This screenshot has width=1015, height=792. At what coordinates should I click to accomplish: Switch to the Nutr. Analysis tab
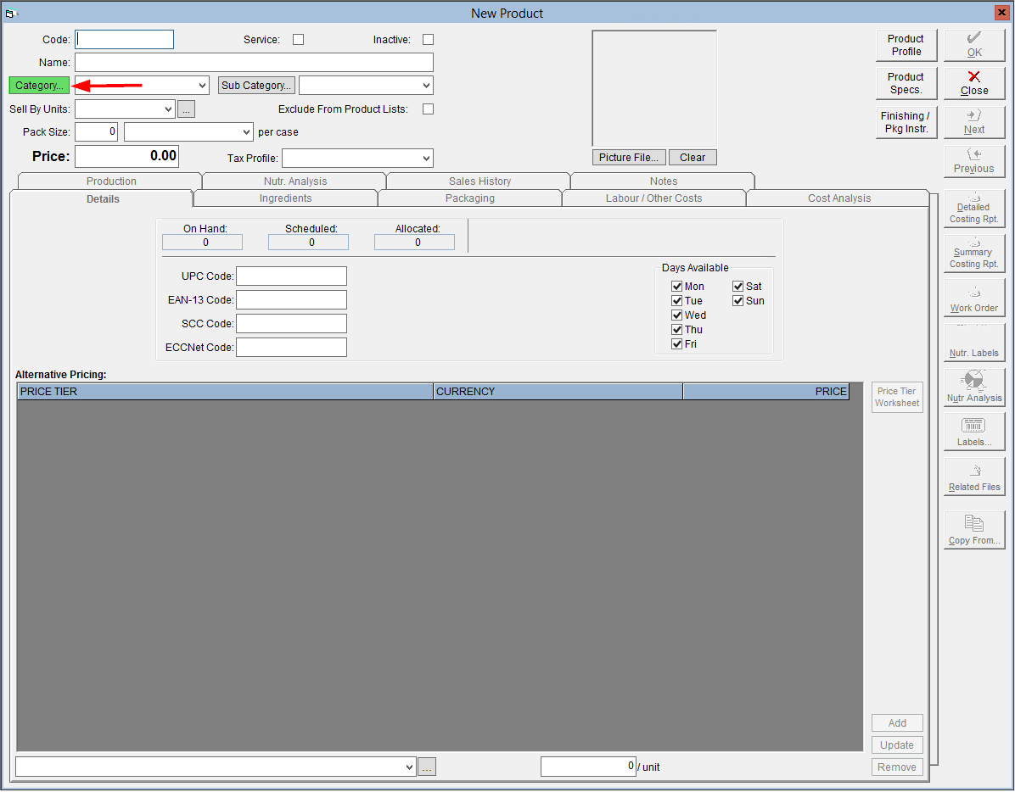(295, 181)
